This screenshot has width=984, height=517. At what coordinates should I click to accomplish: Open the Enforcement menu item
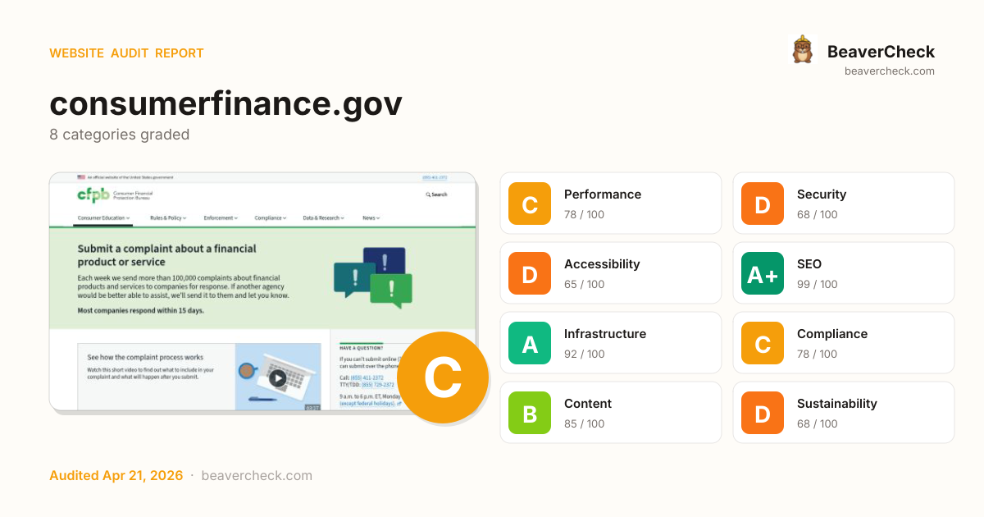pyautogui.click(x=221, y=218)
